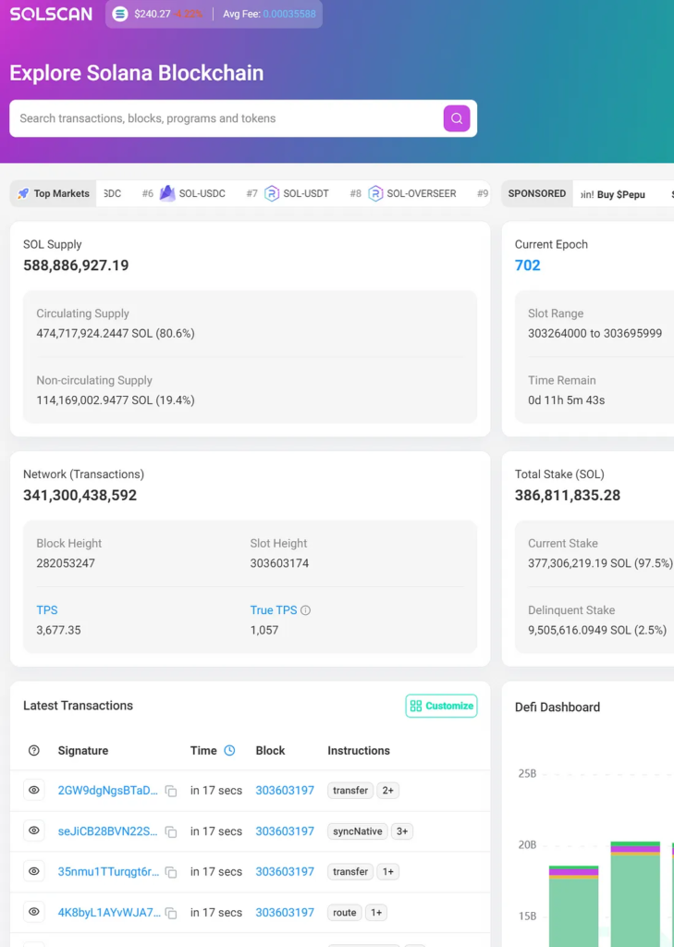Expand the 2+ instructions badge
The image size is (674, 947).
click(388, 791)
